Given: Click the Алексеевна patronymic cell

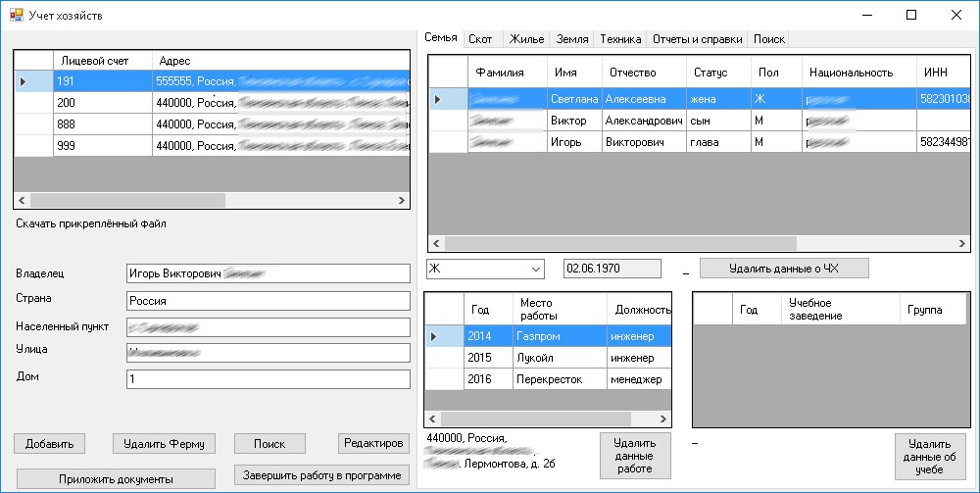Looking at the screenshot, I should (644, 99).
